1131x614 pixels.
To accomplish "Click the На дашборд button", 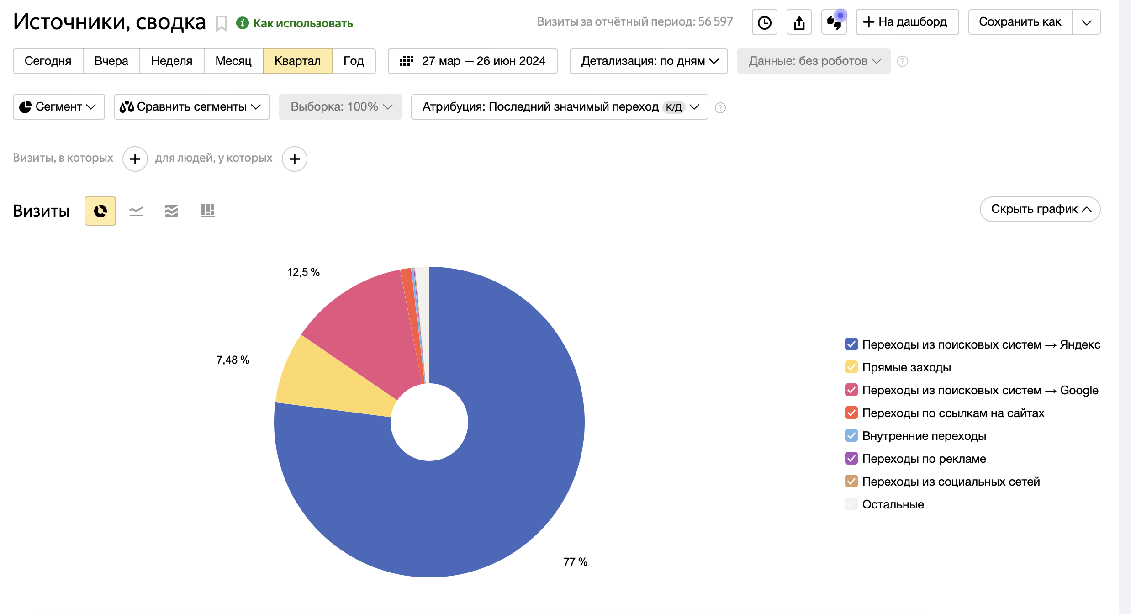I will (x=907, y=22).
